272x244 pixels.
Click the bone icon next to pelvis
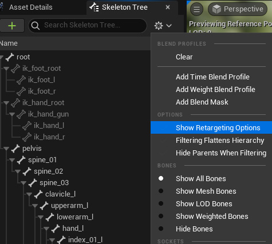coord(15,149)
